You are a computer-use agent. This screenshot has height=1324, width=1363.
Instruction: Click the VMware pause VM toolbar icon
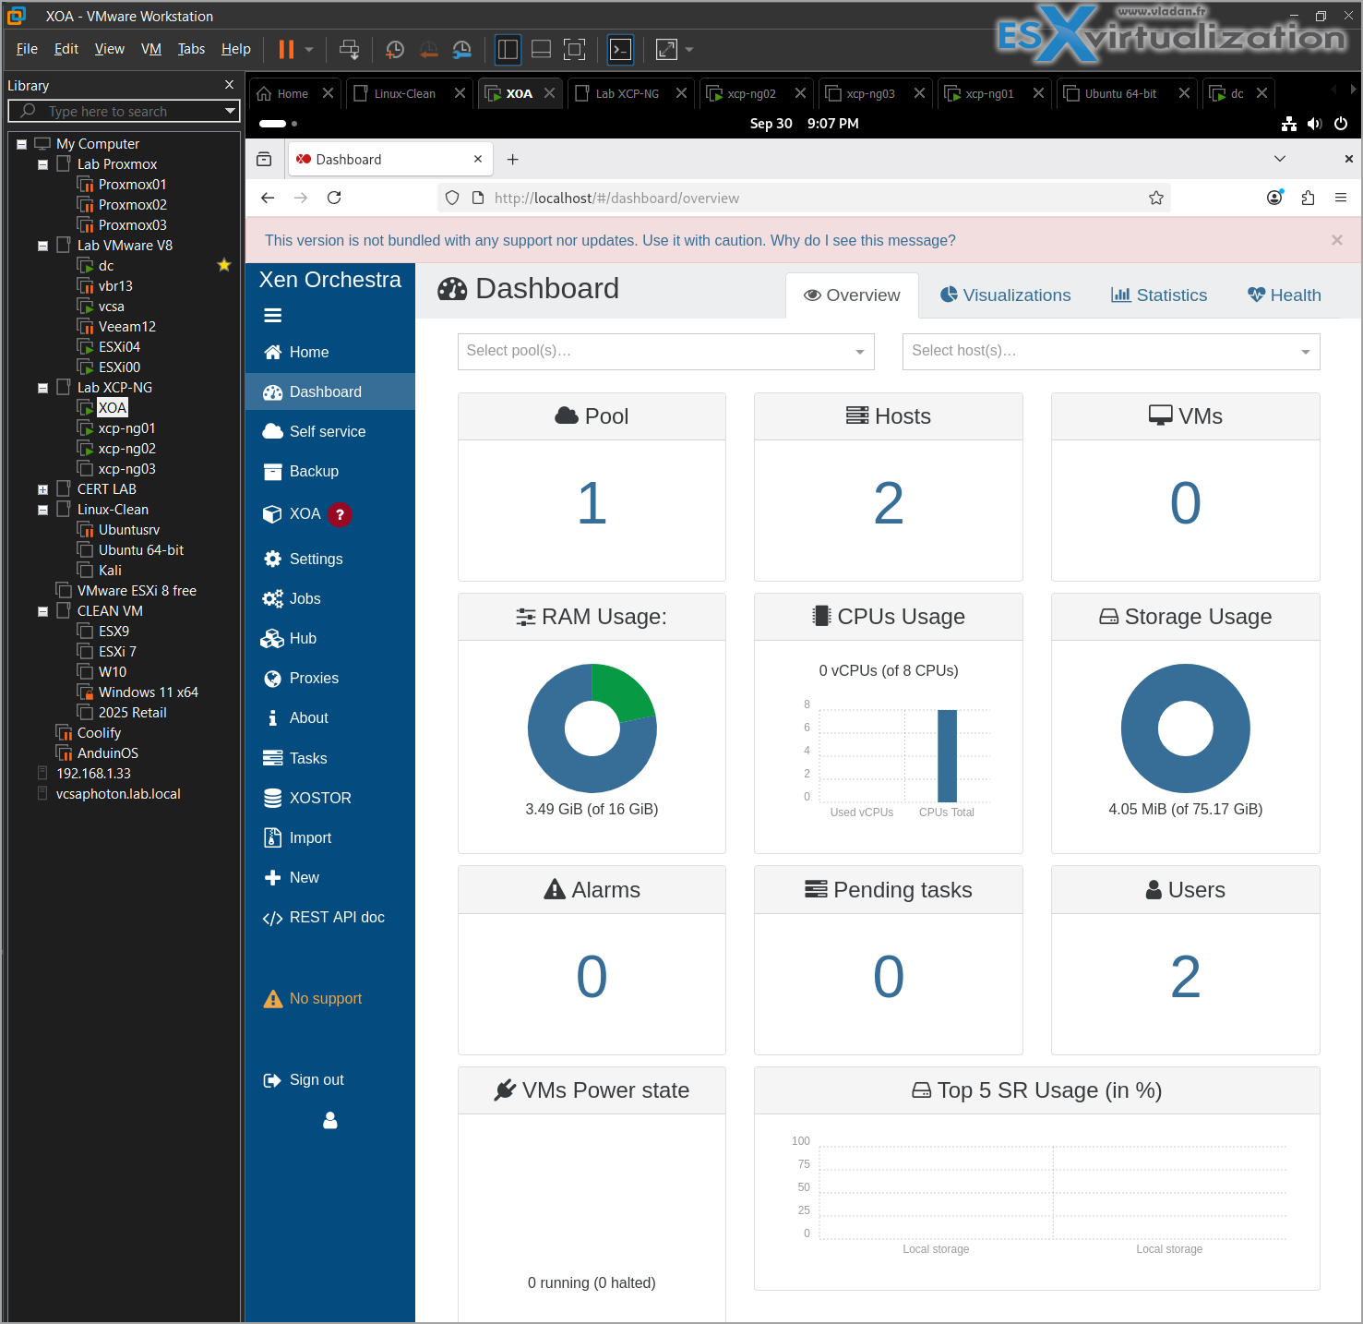pos(286,49)
